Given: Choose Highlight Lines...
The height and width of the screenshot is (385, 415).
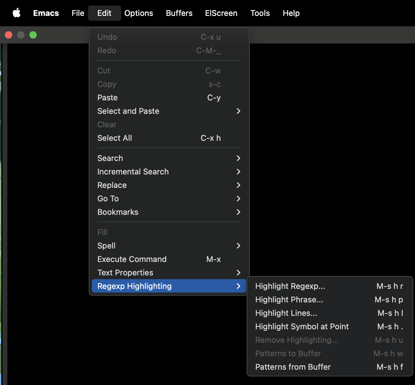Looking at the screenshot, I should coord(330,313).
